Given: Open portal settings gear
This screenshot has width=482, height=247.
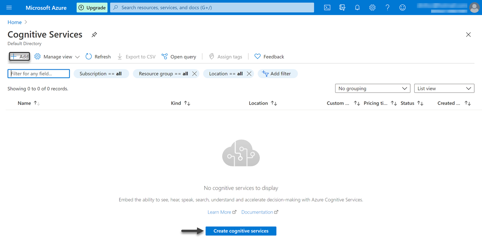Looking at the screenshot, I should tap(372, 8).
